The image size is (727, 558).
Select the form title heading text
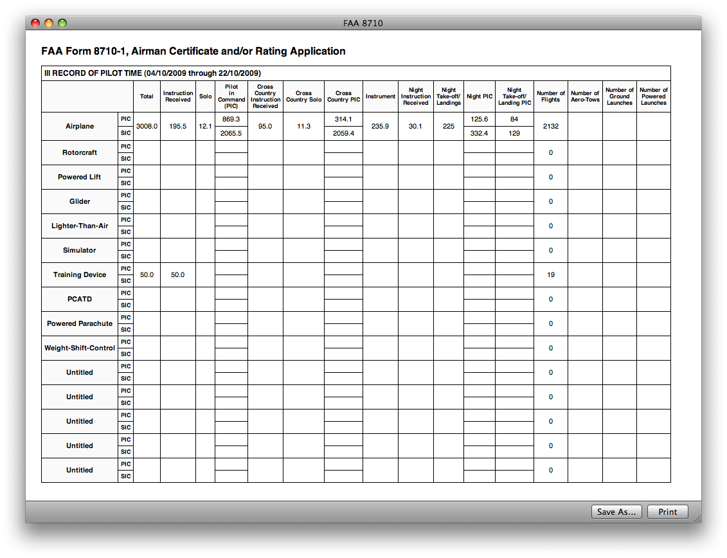pos(193,51)
